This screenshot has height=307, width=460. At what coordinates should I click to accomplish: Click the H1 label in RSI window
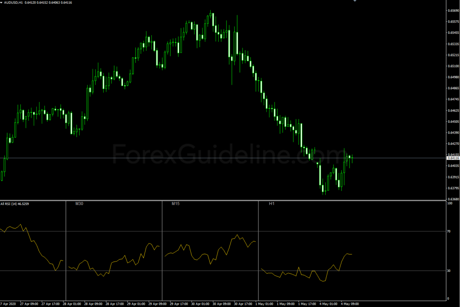click(272, 204)
